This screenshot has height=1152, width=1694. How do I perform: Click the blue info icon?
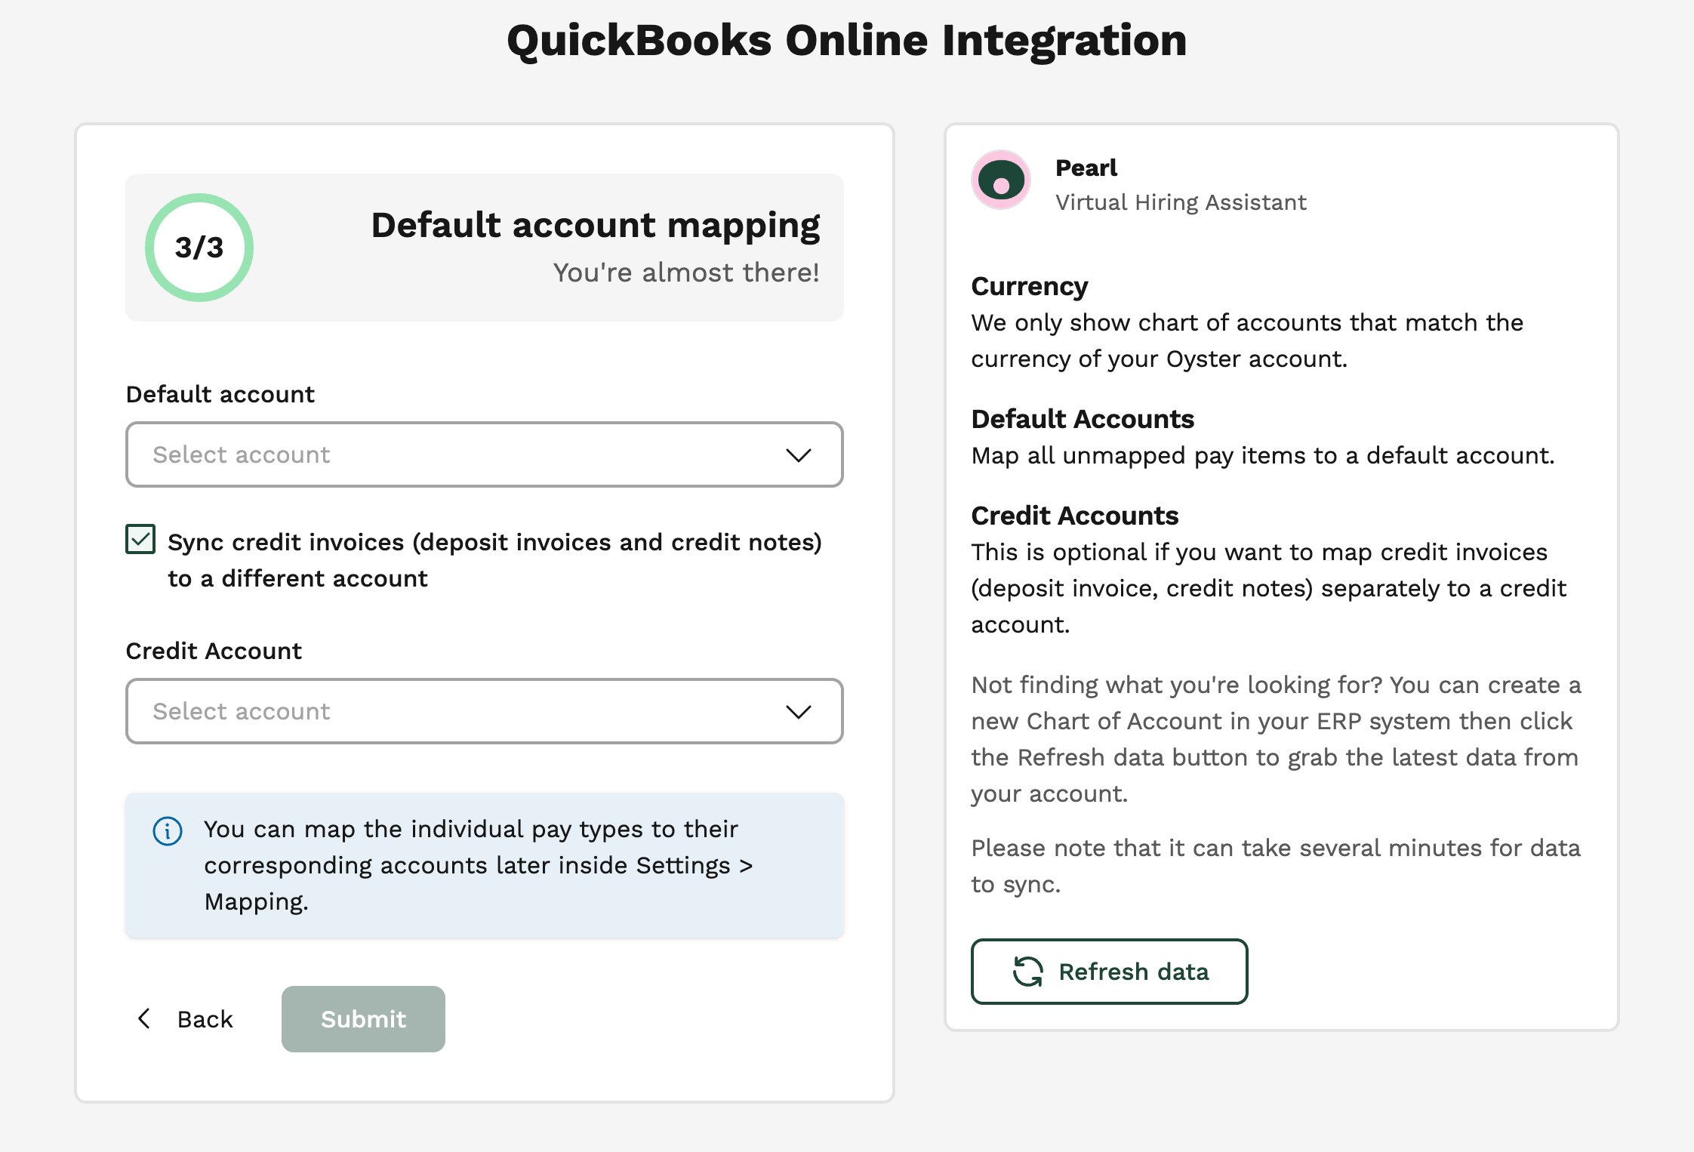(168, 831)
